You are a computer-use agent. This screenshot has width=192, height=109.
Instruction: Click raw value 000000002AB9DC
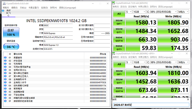[98, 73]
